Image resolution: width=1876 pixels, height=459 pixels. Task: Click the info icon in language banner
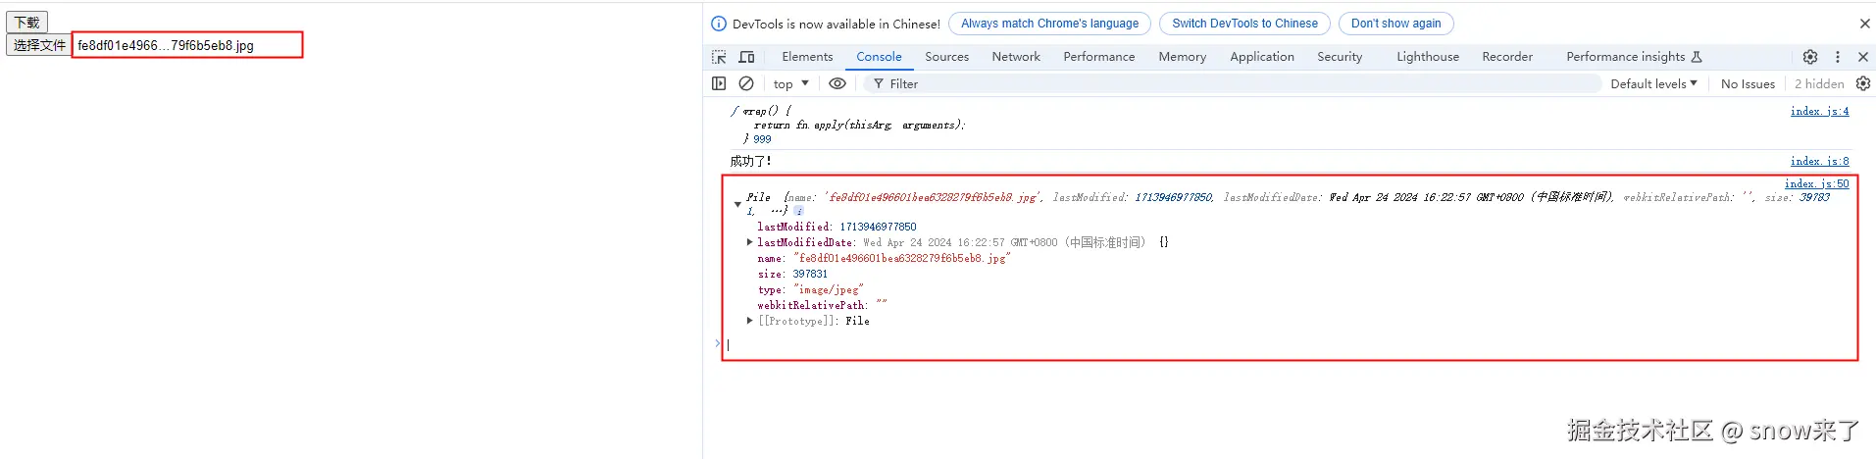click(x=719, y=24)
